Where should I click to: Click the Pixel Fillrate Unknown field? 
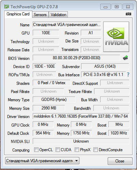coord(48,91)
